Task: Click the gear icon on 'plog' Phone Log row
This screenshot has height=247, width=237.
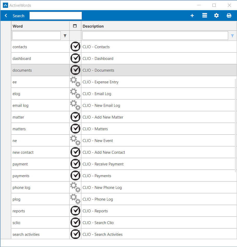Action: point(75,199)
